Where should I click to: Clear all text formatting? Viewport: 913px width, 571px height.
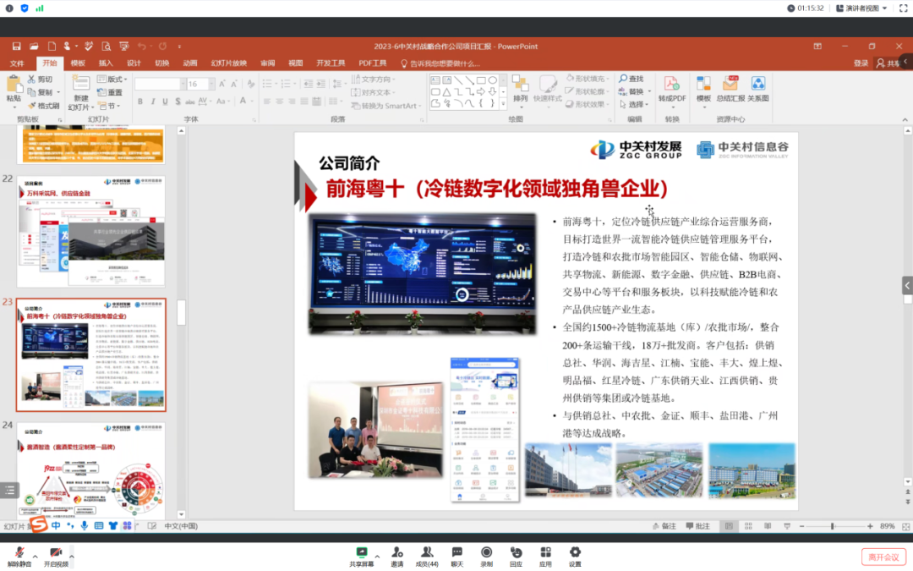[x=251, y=84]
